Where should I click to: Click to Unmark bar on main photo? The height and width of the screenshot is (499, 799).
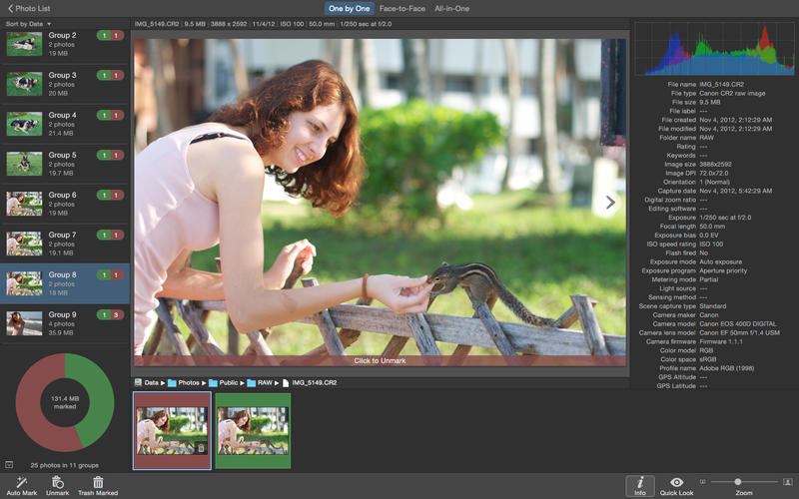pyautogui.click(x=380, y=360)
